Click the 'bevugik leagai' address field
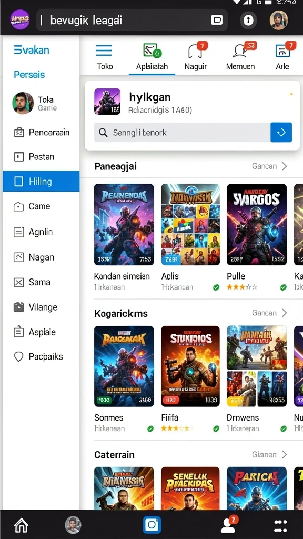The width and height of the screenshot is (303, 539). coord(132,21)
